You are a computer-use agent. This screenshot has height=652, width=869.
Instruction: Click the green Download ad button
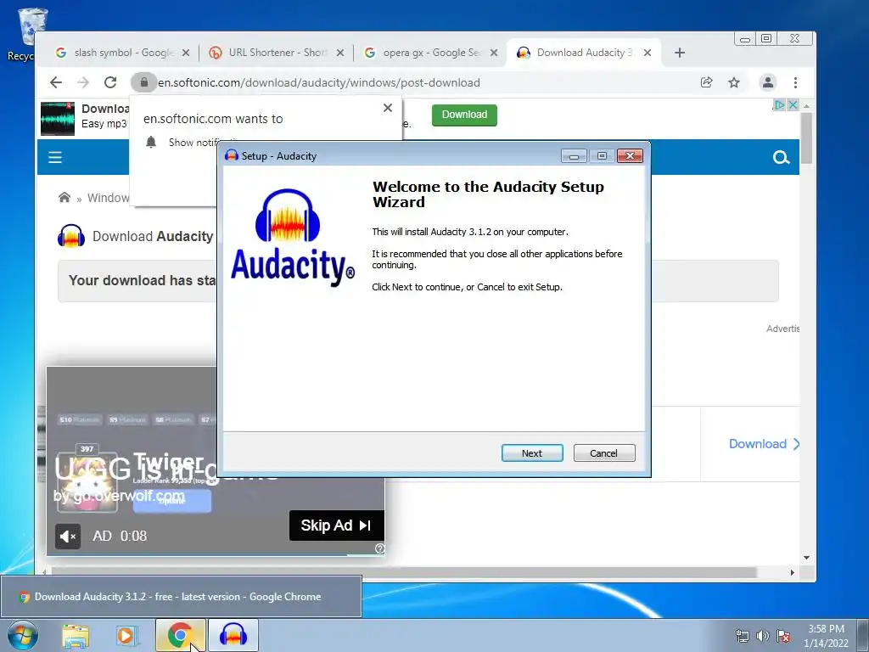pyautogui.click(x=464, y=115)
